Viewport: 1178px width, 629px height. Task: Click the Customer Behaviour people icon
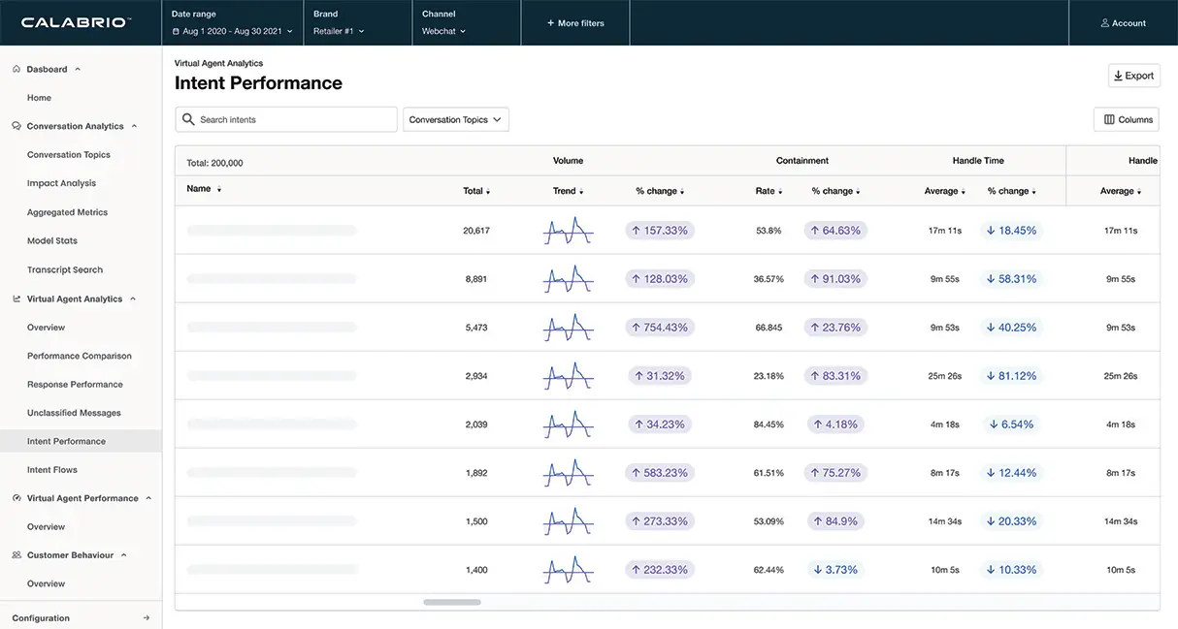pos(16,555)
